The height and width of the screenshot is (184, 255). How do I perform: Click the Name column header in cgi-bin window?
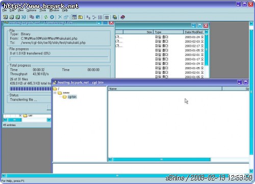pyautogui.click(x=165, y=89)
